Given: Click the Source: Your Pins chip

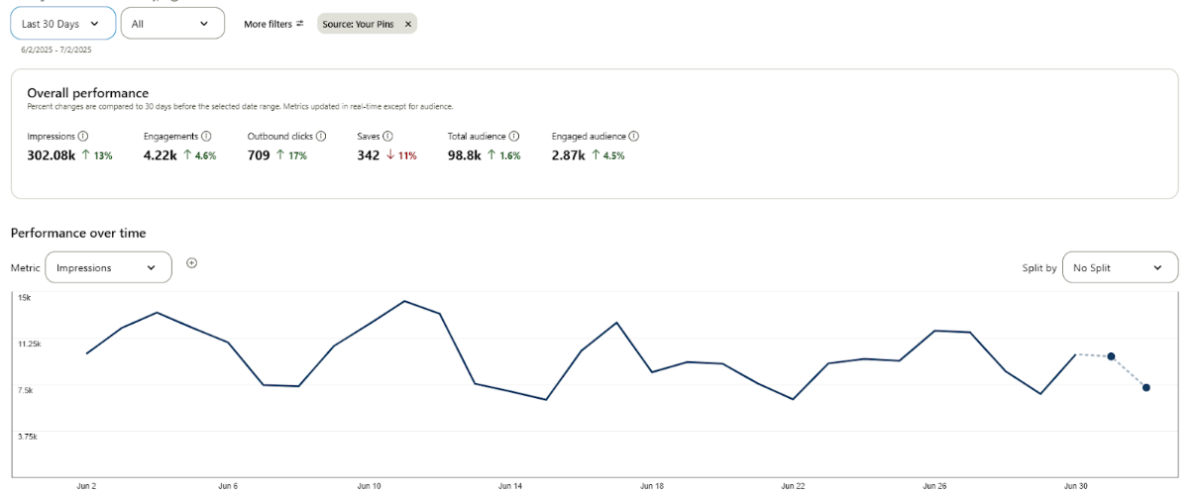Looking at the screenshot, I should (359, 24).
